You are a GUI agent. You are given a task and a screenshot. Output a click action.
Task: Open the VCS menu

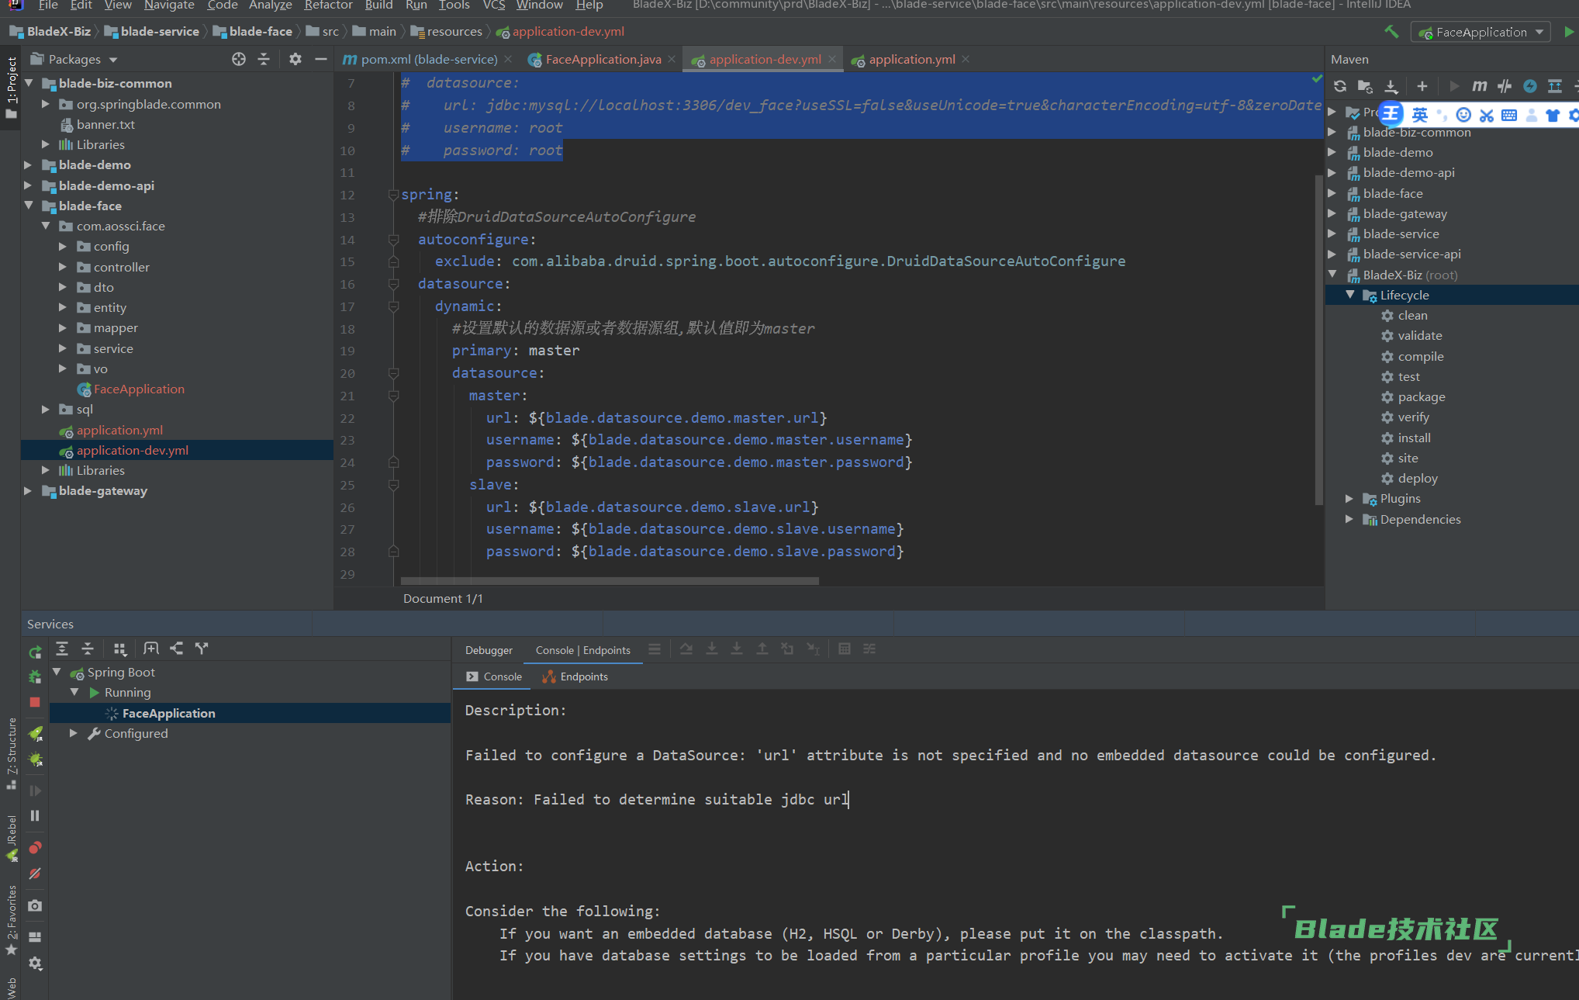(494, 5)
